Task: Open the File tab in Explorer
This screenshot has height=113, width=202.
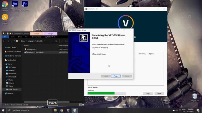Action: pyautogui.click(x=5, y=37)
